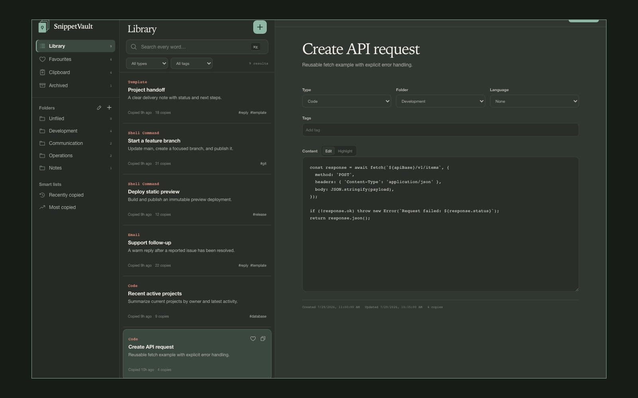Click the Most copied trend icon
The image size is (638, 398).
[42, 207]
